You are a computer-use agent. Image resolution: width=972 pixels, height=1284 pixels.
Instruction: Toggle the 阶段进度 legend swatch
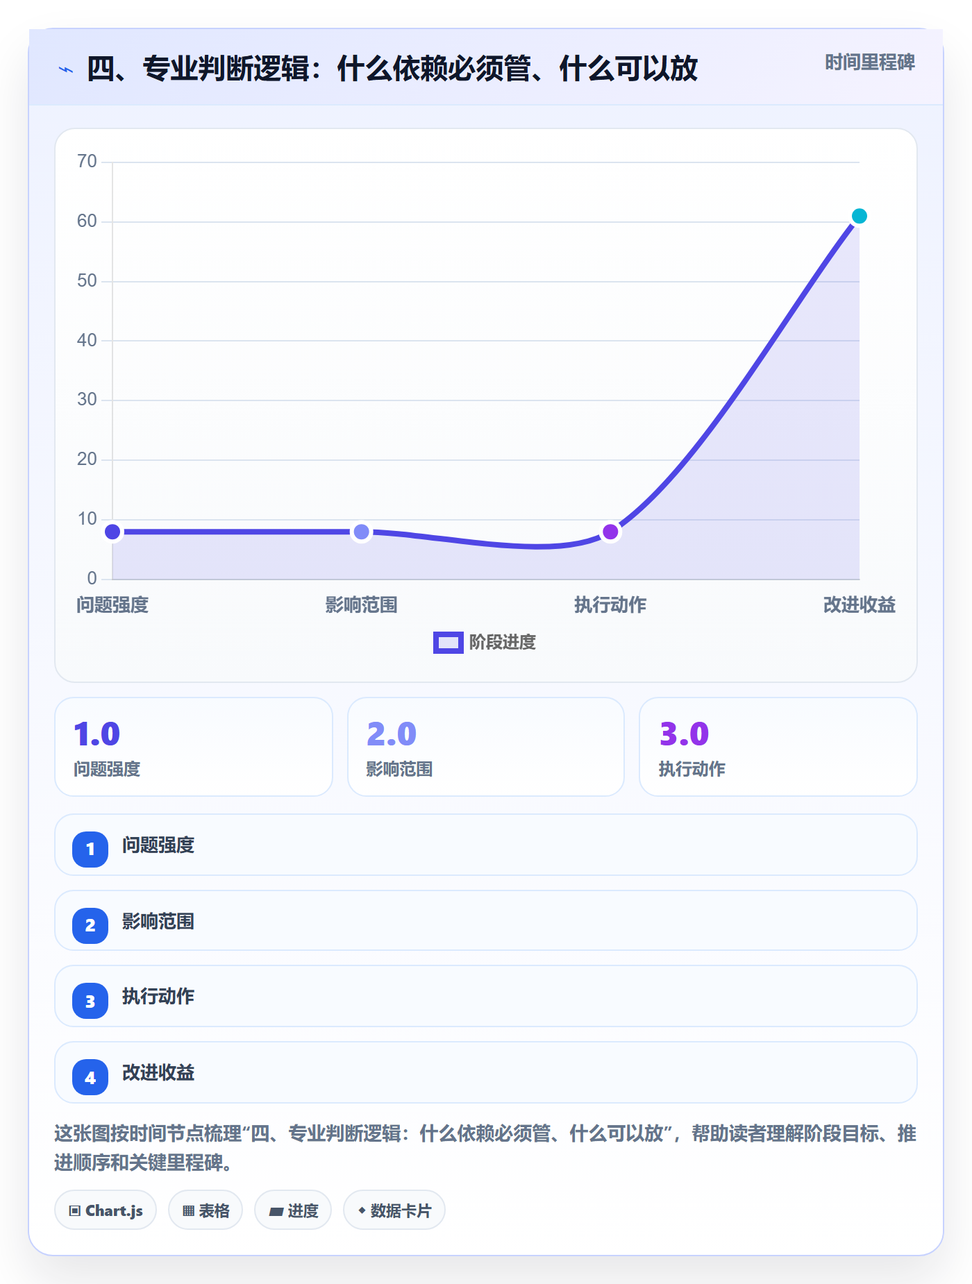[448, 643]
